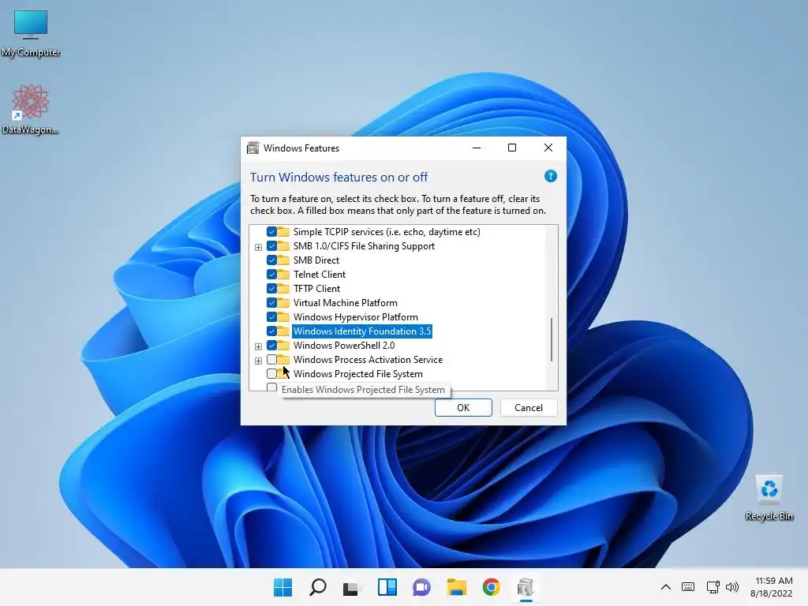Open the Task View taskbar icon

point(352,587)
